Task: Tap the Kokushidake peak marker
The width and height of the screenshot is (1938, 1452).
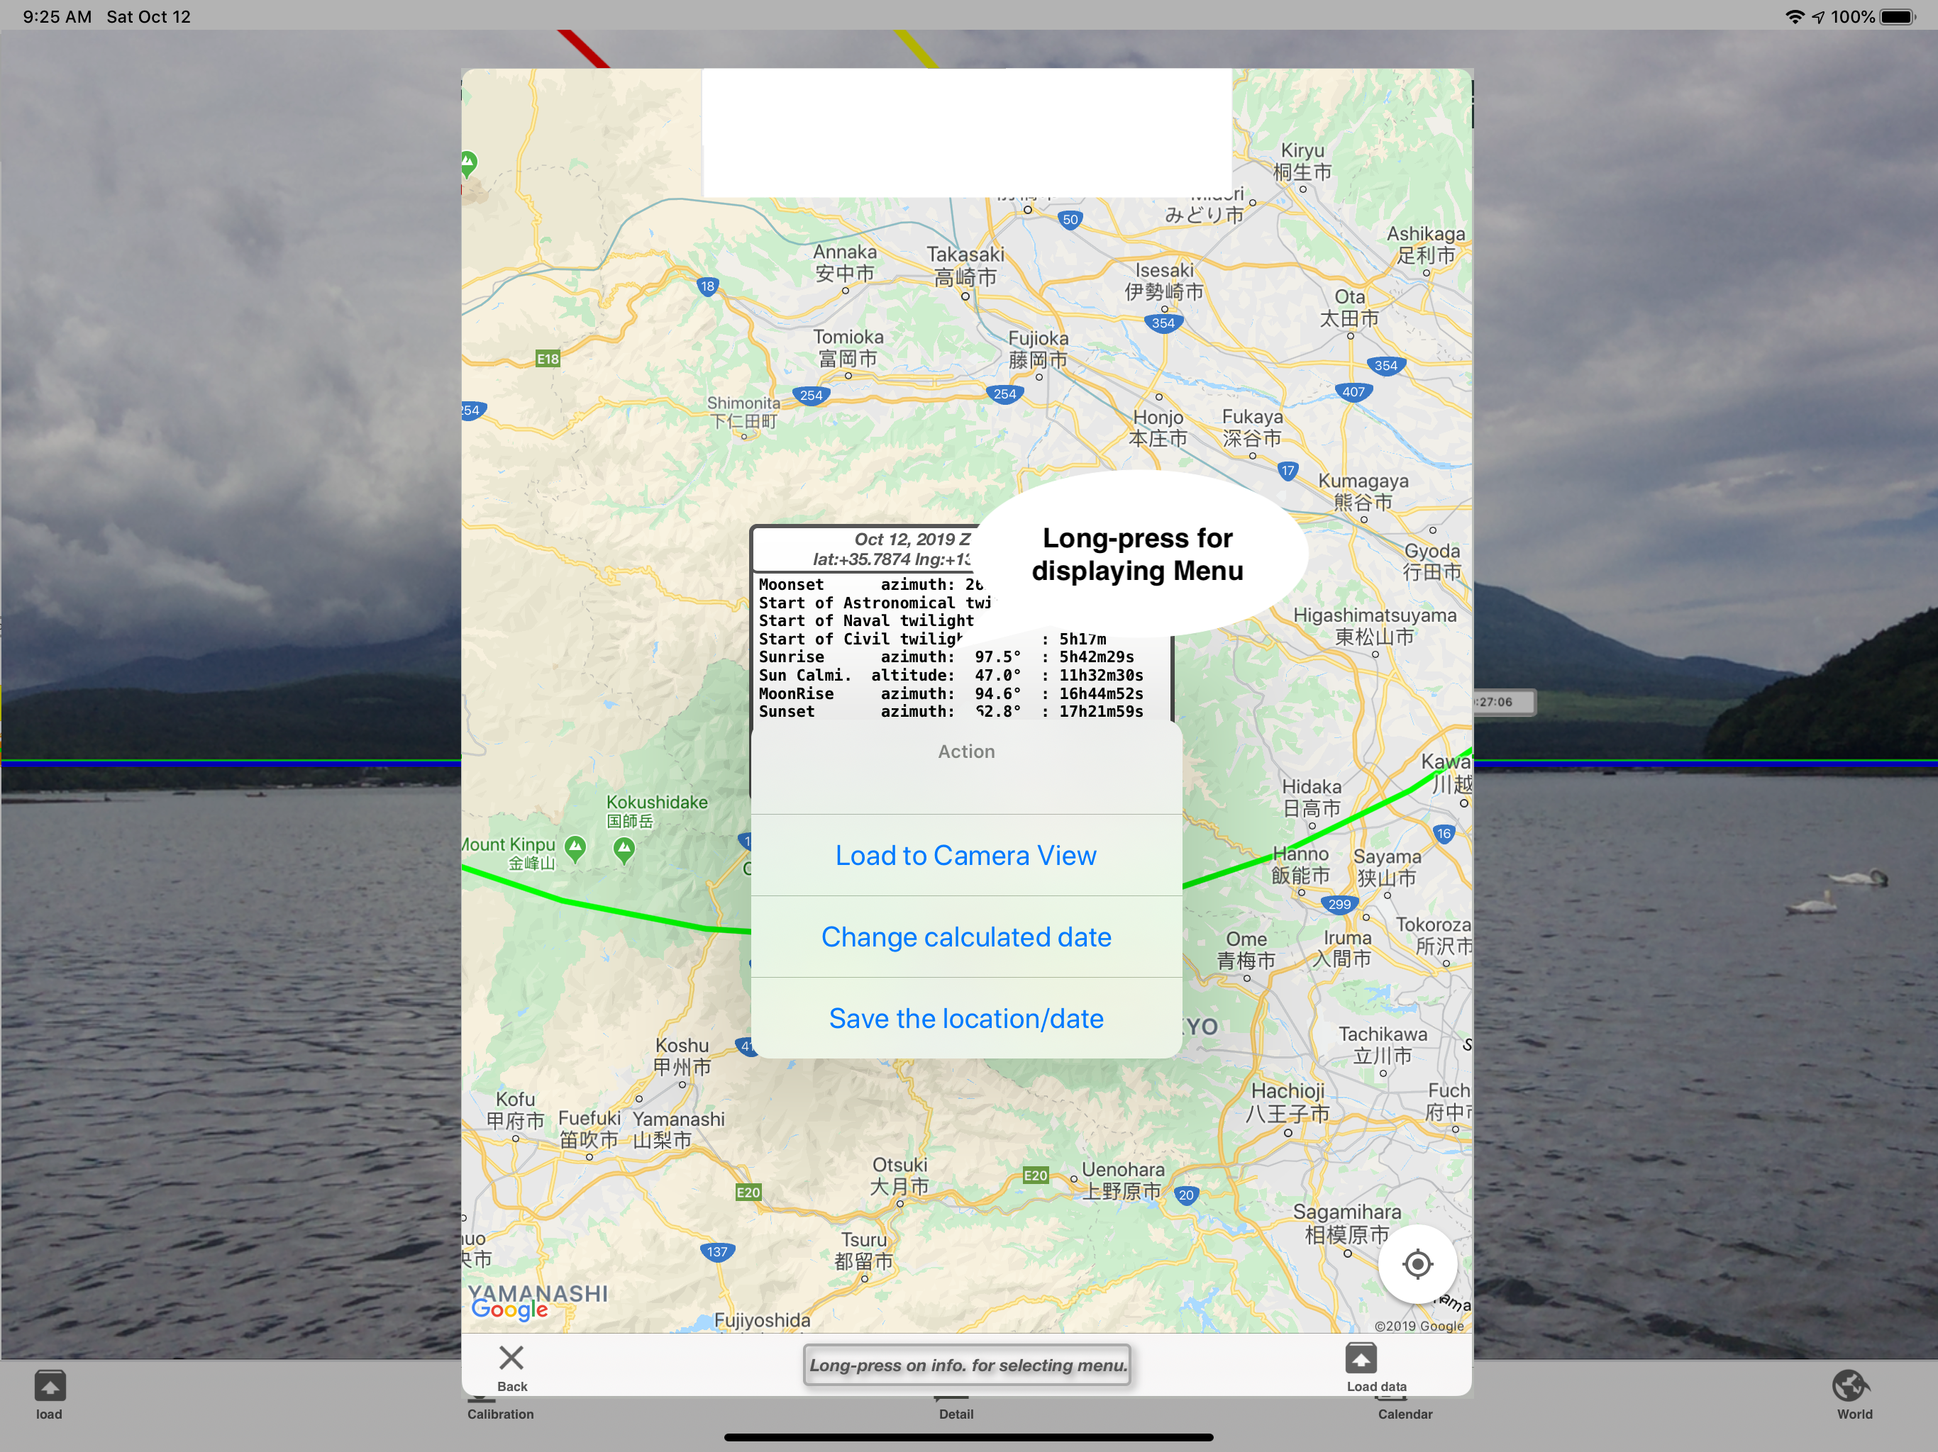Action: point(624,848)
